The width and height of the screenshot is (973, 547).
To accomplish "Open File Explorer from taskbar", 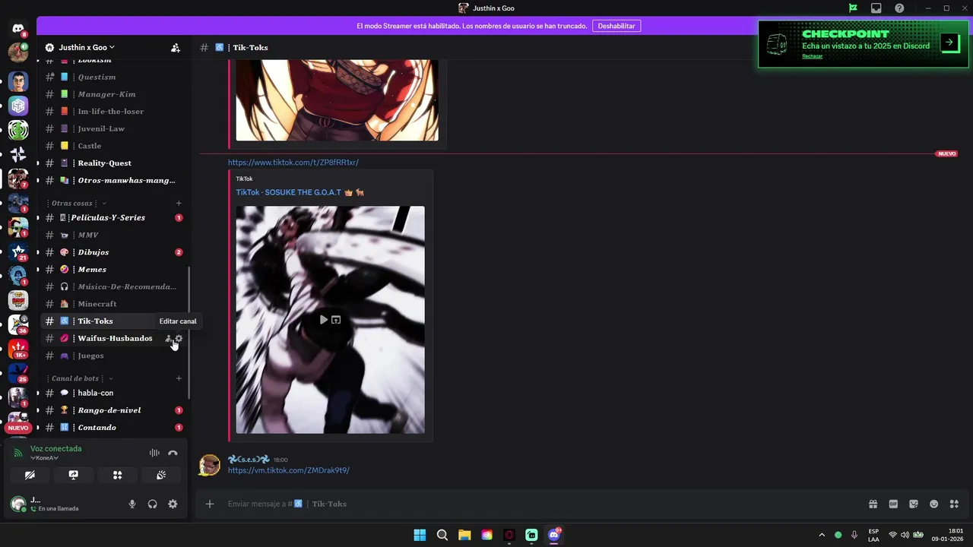I will 464,535.
